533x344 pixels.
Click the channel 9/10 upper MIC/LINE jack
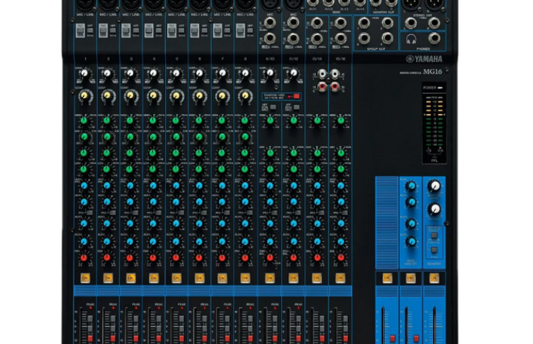click(271, 23)
